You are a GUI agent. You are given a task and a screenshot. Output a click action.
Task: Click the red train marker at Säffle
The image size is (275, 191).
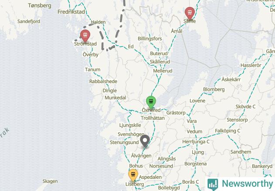coord(190,13)
